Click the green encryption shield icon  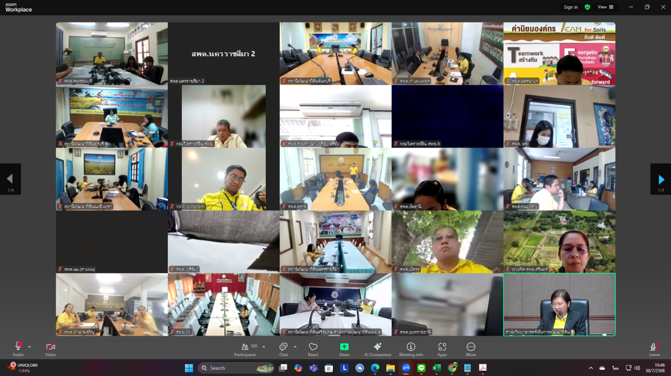pos(588,7)
